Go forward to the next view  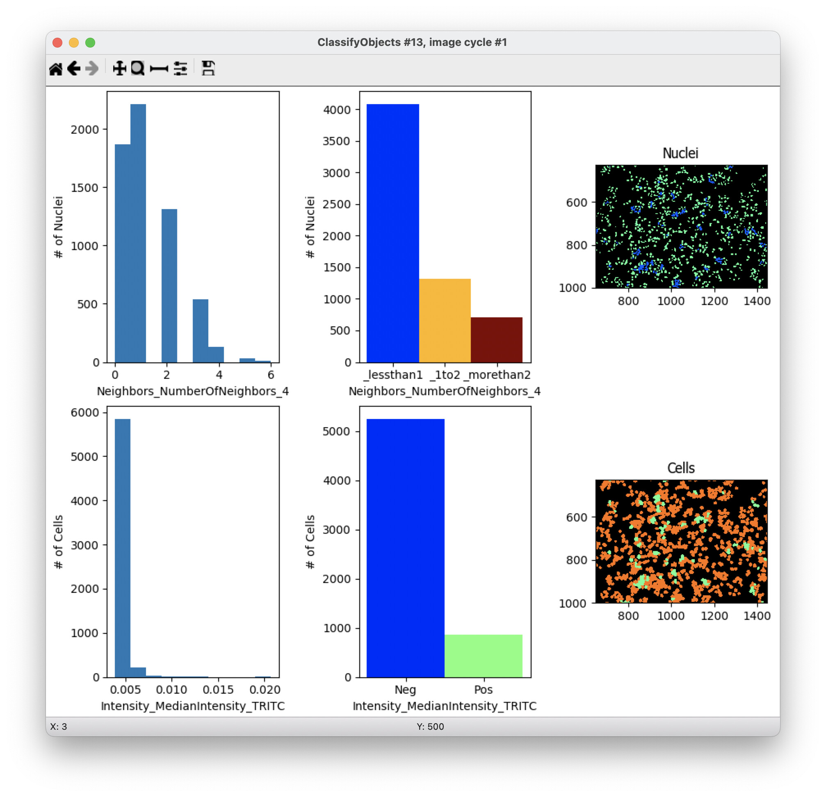coord(91,68)
